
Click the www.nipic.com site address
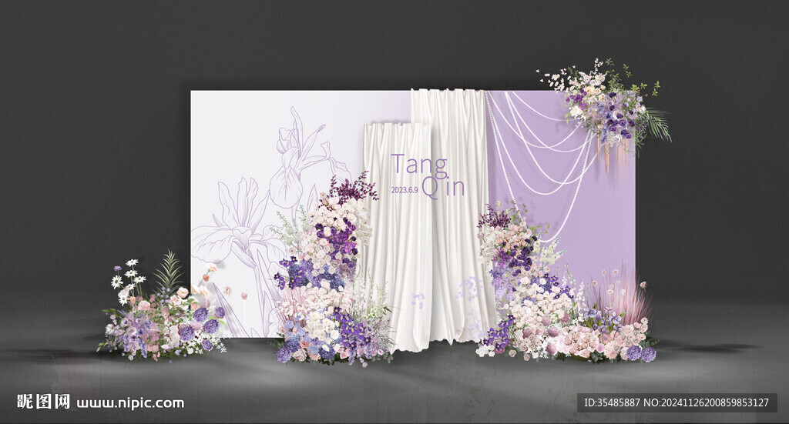130,403
